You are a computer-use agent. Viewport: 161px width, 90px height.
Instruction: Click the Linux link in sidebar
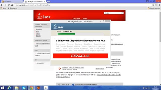(x=38, y=34)
